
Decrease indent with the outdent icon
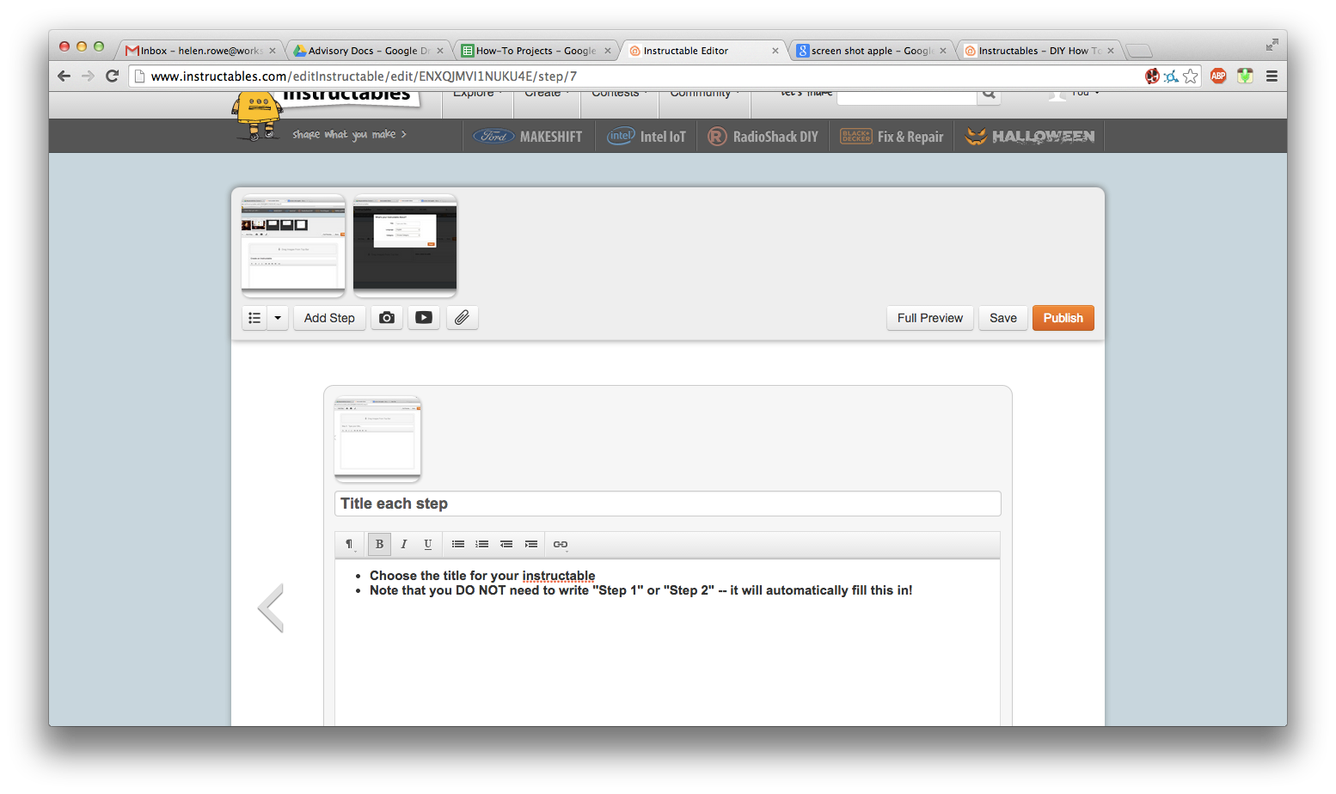(x=506, y=543)
